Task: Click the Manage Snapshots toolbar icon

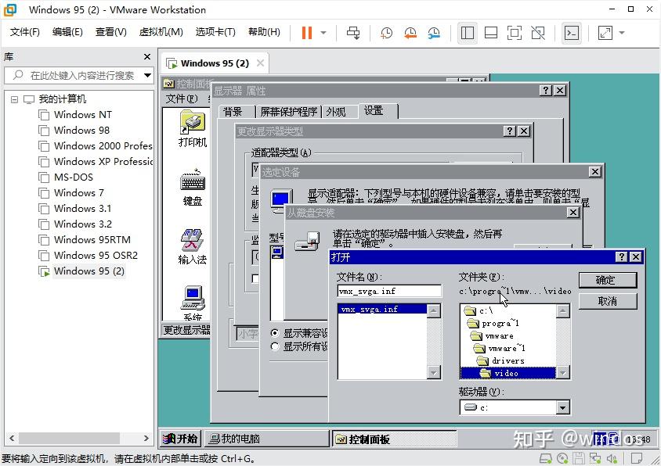Action: tap(435, 33)
